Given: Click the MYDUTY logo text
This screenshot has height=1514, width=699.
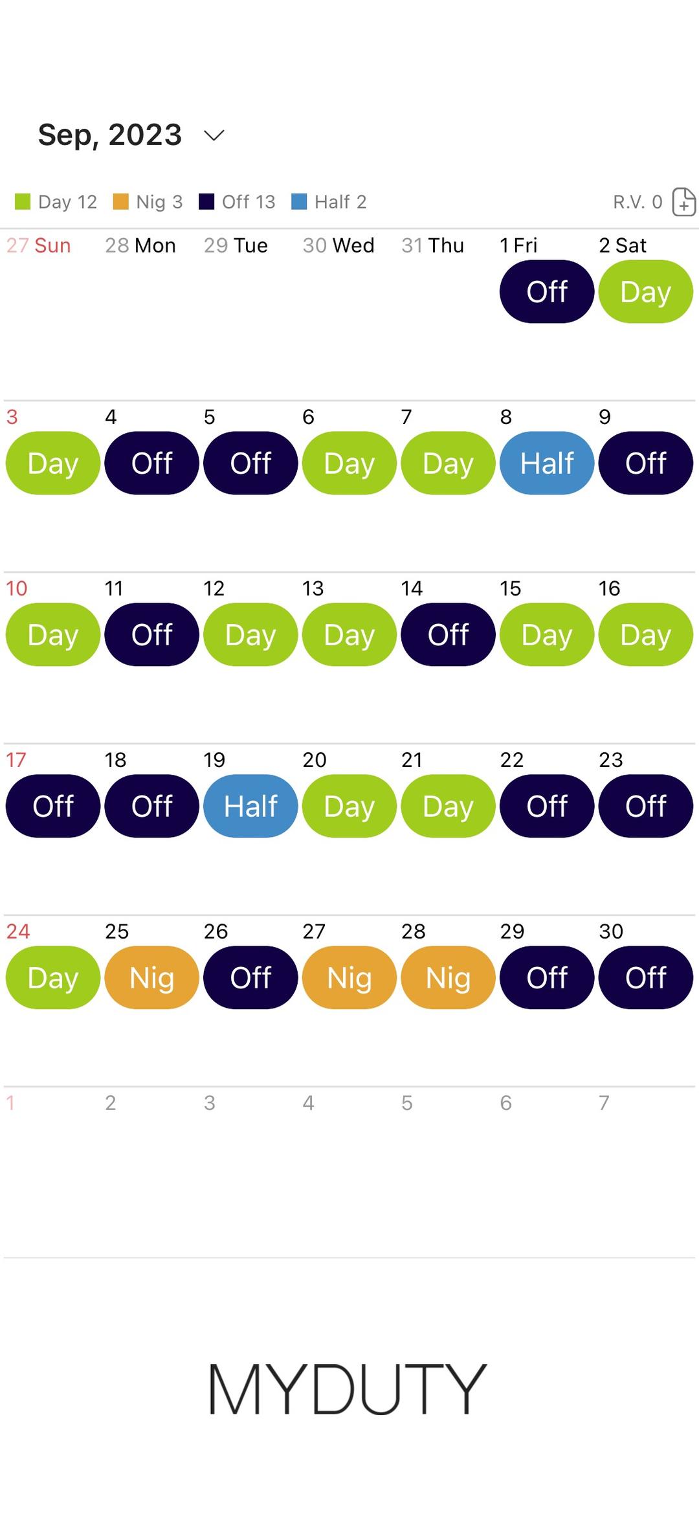Looking at the screenshot, I should coord(347,1389).
